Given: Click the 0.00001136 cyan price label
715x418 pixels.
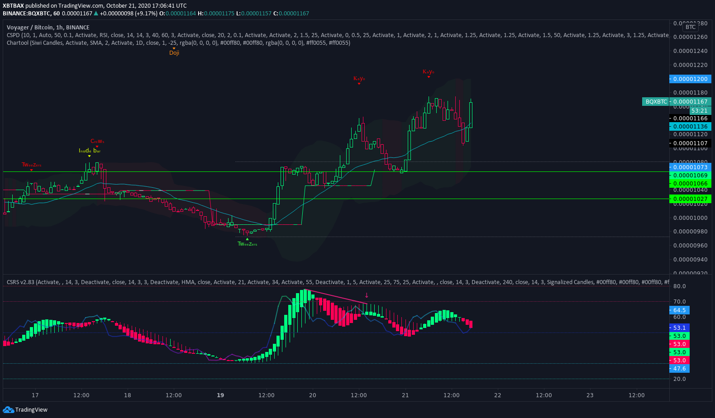Looking at the screenshot, I should (690, 127).
